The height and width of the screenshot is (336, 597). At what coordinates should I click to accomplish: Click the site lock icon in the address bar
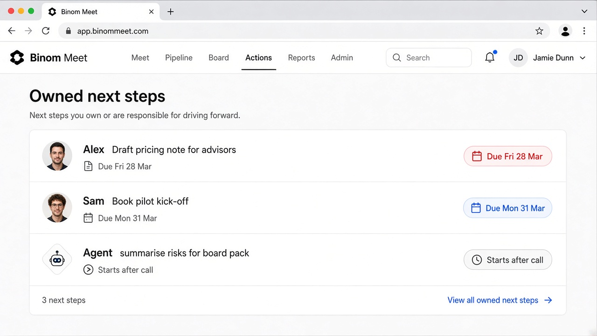tap(69, 31)
